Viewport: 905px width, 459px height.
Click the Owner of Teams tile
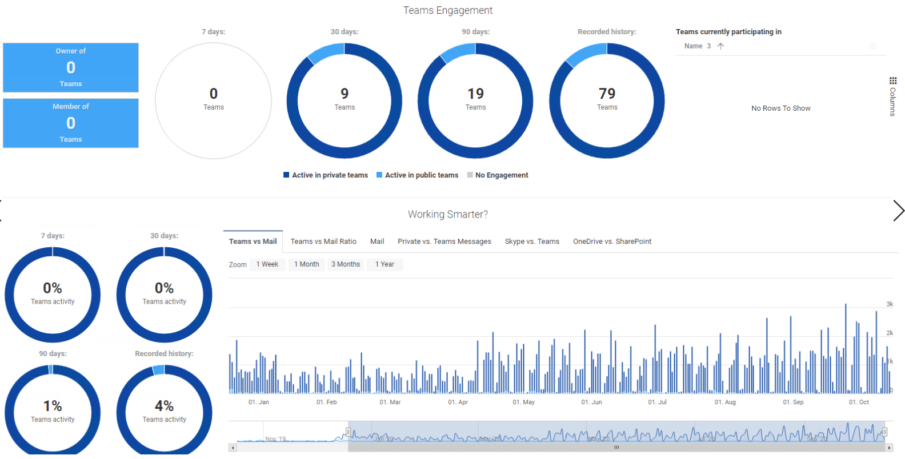tap(71, 67)
